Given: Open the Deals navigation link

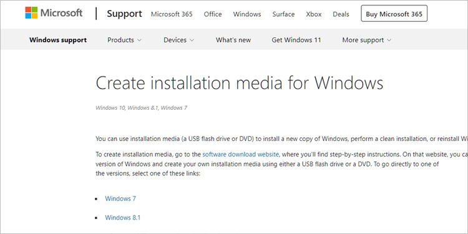Looking at the screenshot, I should [341, 14].
